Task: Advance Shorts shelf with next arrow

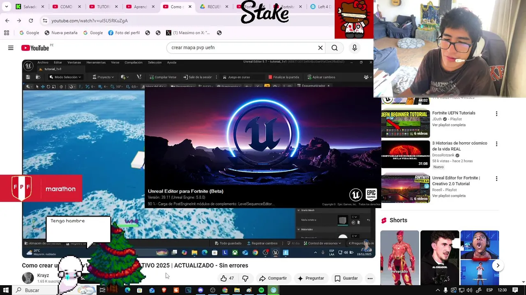Action: tap(498, 265)
